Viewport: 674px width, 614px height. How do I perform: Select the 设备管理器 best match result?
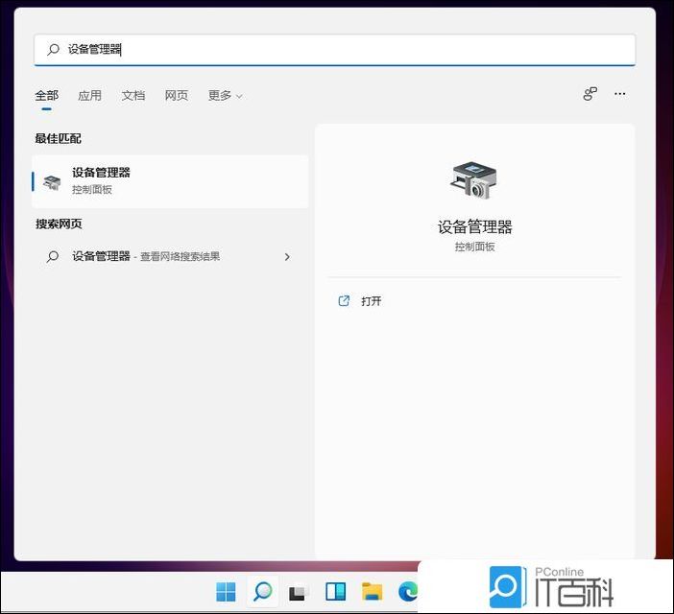click(169, 180)
